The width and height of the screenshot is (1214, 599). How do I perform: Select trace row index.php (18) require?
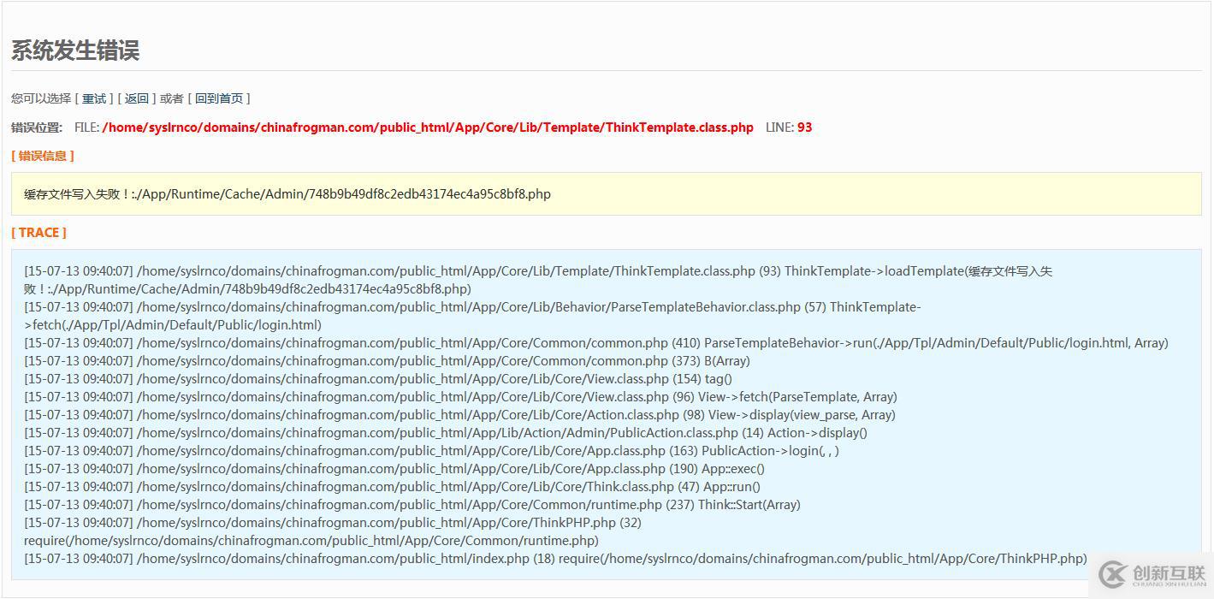[x=555, y=559]
